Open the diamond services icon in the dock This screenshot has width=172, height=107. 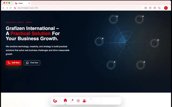(x=72, y=101)
